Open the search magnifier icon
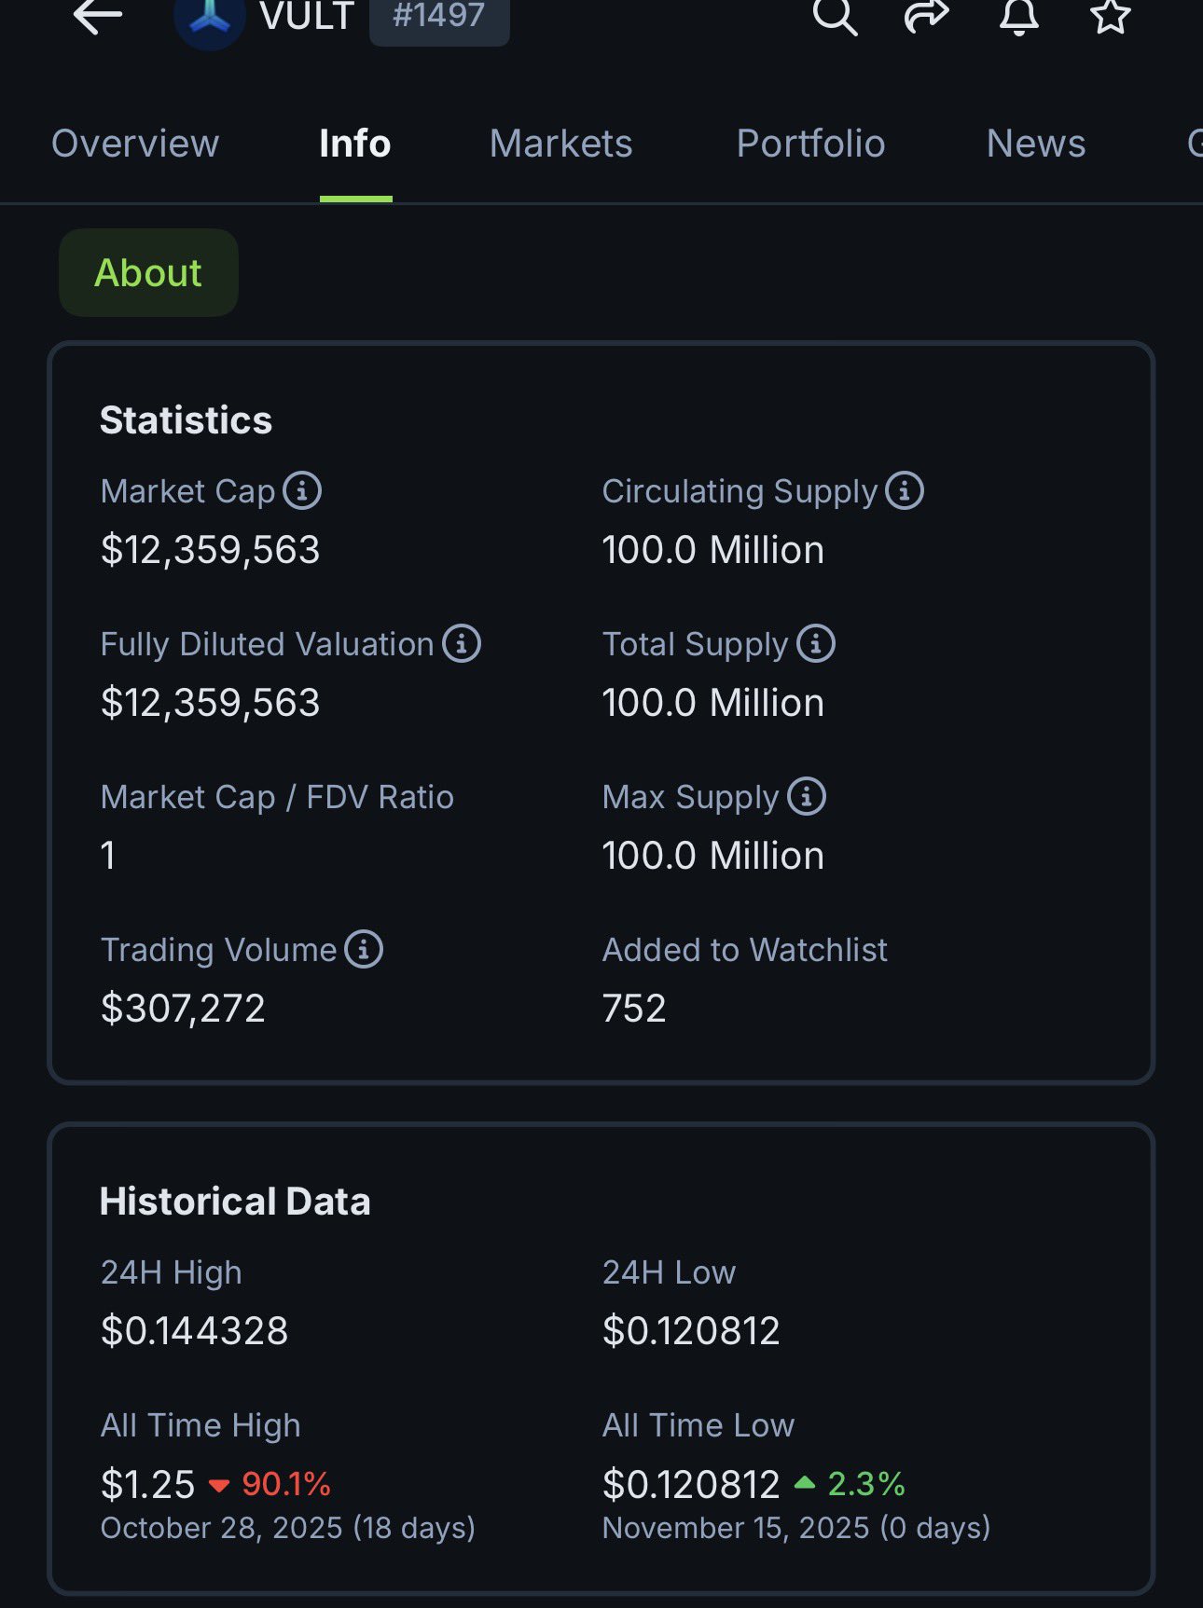Screen dimensions: 1203x1608 pyautogui.click(x=835, y=15)
